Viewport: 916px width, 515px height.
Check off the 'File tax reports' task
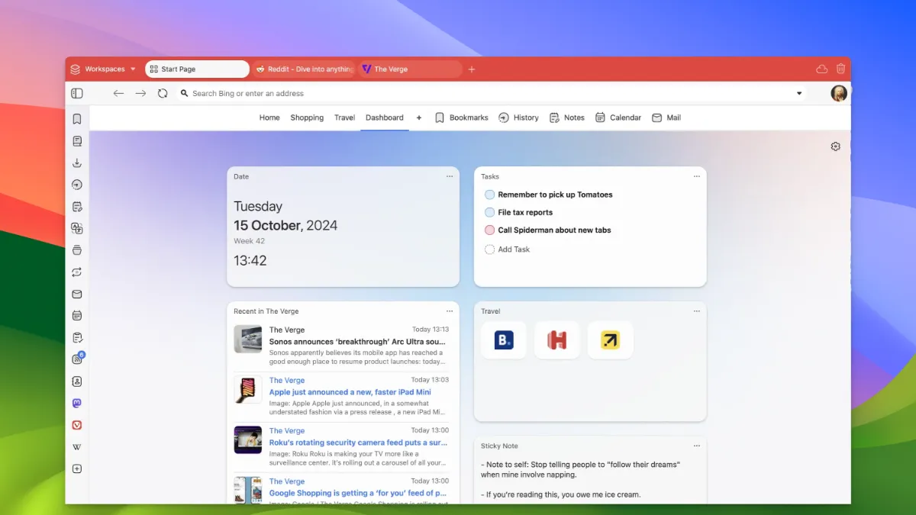(x=489, y=212)
